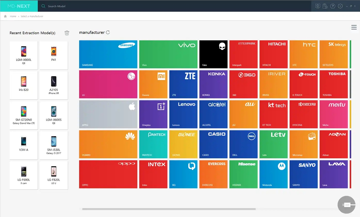Select the Toshiba tile

pos(334,84)
